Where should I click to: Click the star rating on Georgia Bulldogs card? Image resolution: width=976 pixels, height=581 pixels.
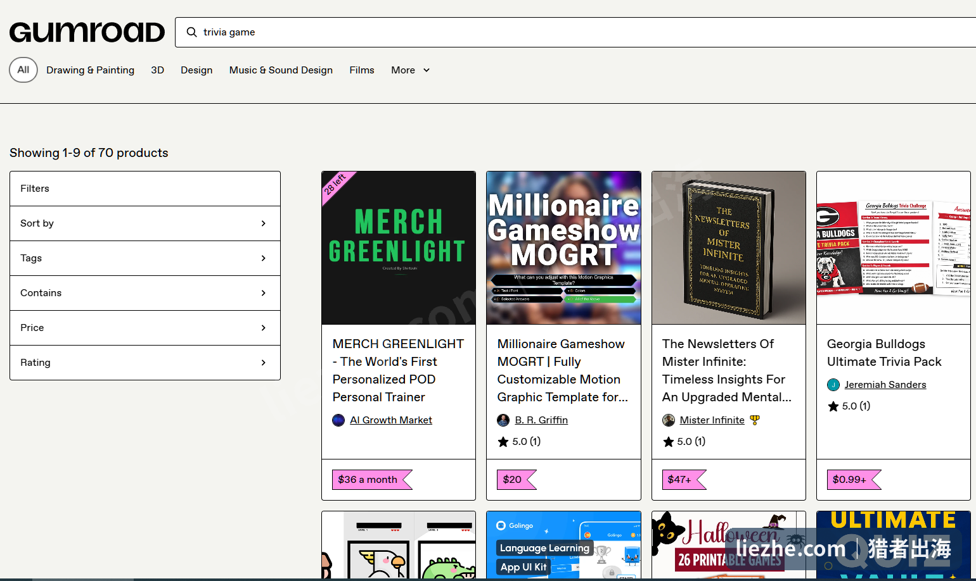pyautogui.click(x=849, y=406)
